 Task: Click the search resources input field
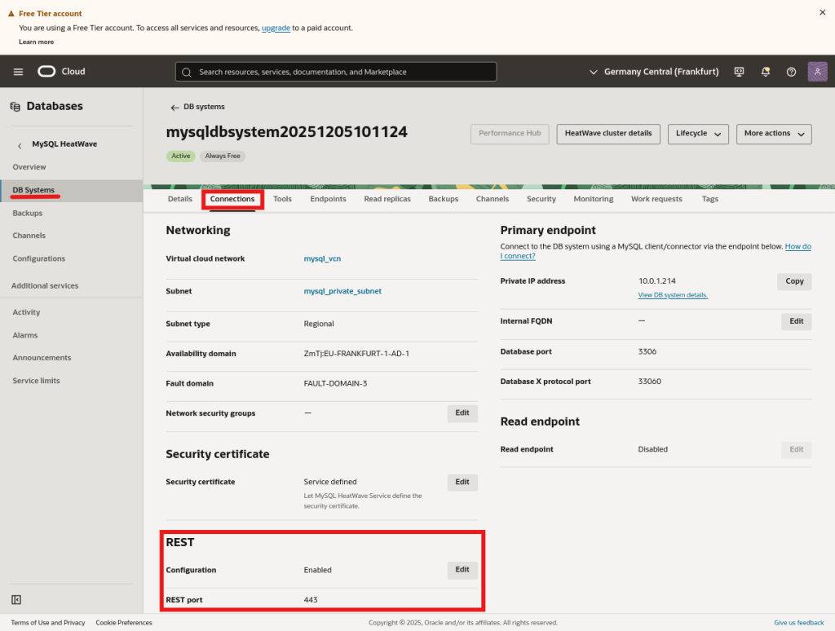[x=336, y=72]
